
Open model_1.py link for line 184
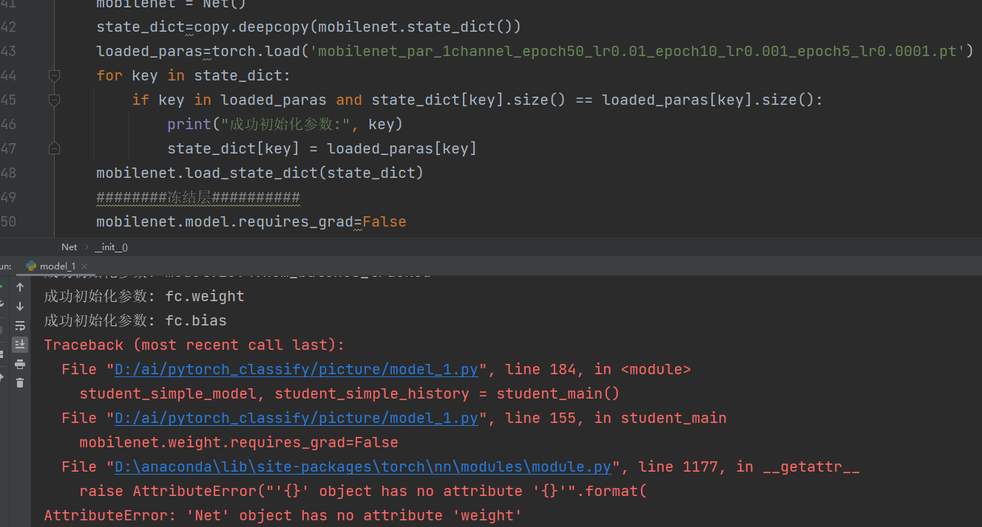pyautogui.click(x=297, y=369)
